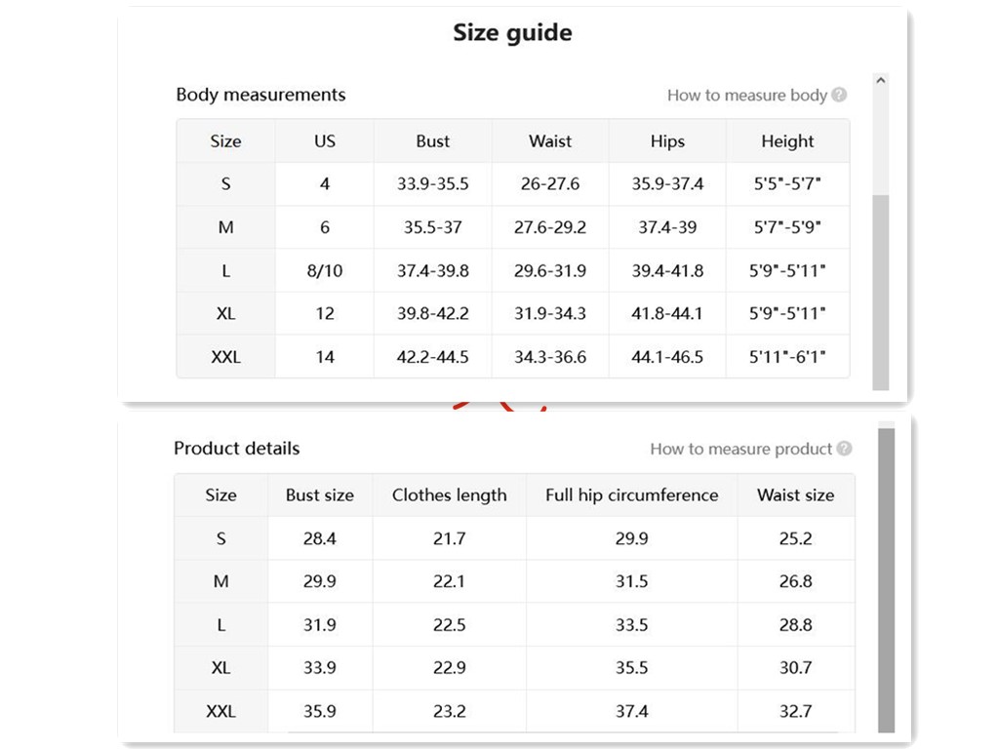This screenshot has height=749, width=999.
Task: Click the Size guide title
Action: 512,33
